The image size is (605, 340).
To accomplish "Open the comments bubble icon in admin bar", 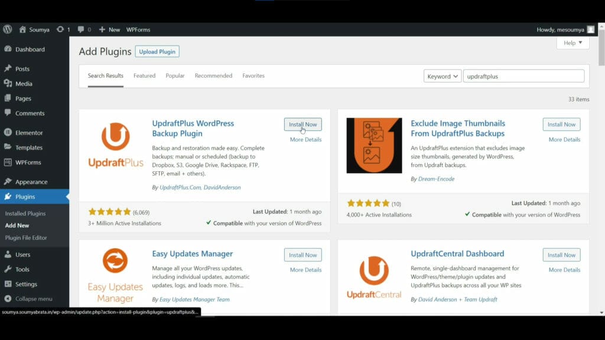I will coord(80,30).
